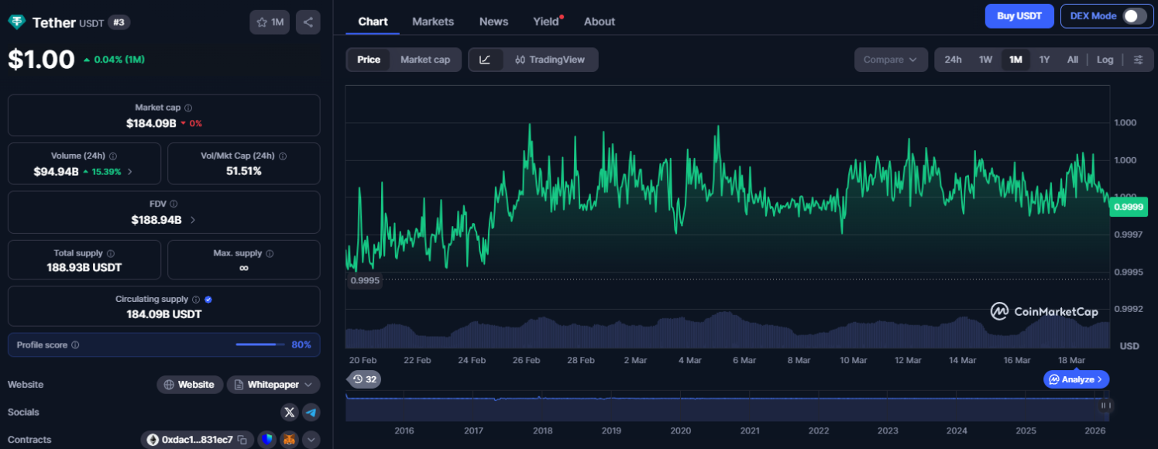Open the chart settings sliders icon
The height and width of the screenshot is (449, 1158).
1138,60
